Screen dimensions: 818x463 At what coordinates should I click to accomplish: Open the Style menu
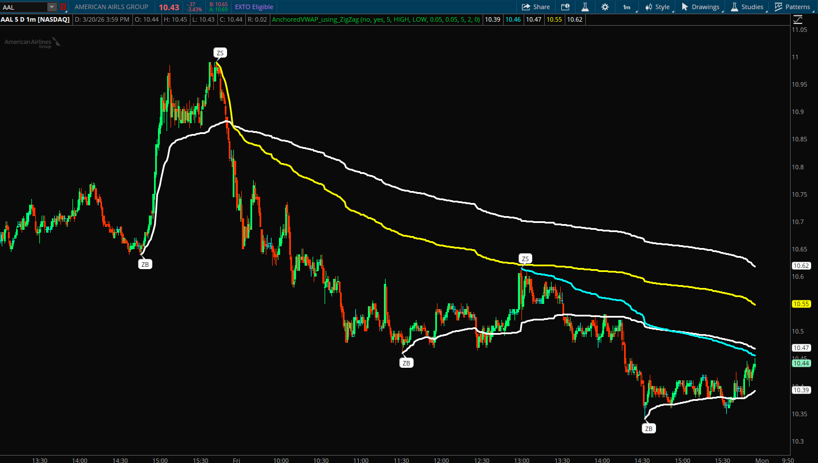tap(657, 7)
